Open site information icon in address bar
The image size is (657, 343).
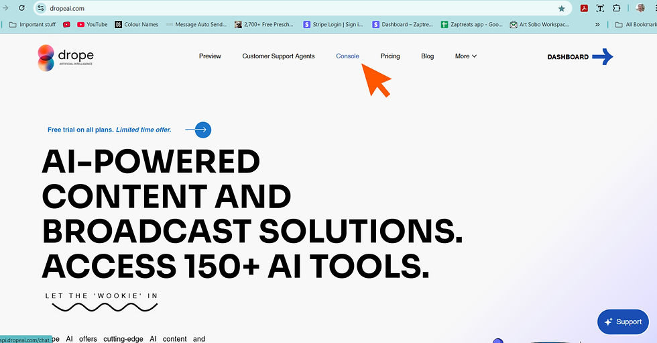[41, 8]
